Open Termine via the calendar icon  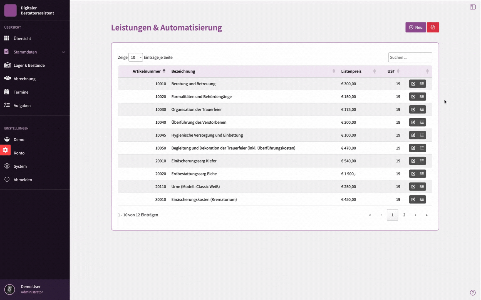pos(7,92)
